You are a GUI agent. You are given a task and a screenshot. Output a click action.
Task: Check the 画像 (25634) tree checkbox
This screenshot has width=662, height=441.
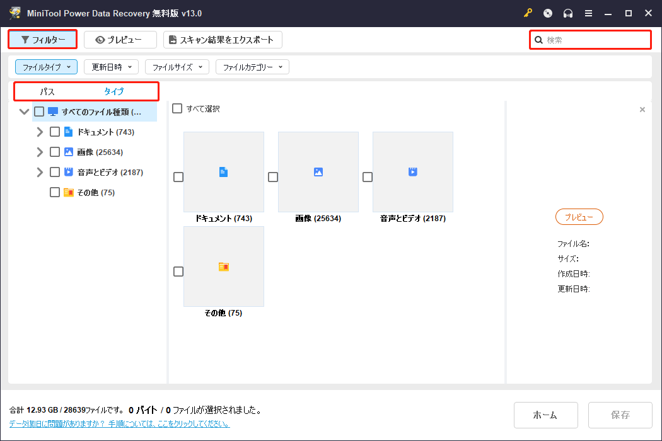click(x=54, y=152)
